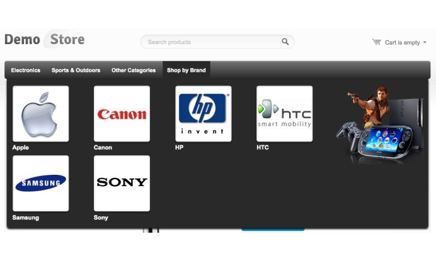Open the Sports & Outdoors menu
Image resolution: width=436 pixels, height=261 pixels.
point(76,70)
